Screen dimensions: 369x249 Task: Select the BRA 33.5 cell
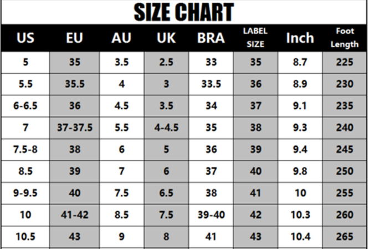pos(211,84)
